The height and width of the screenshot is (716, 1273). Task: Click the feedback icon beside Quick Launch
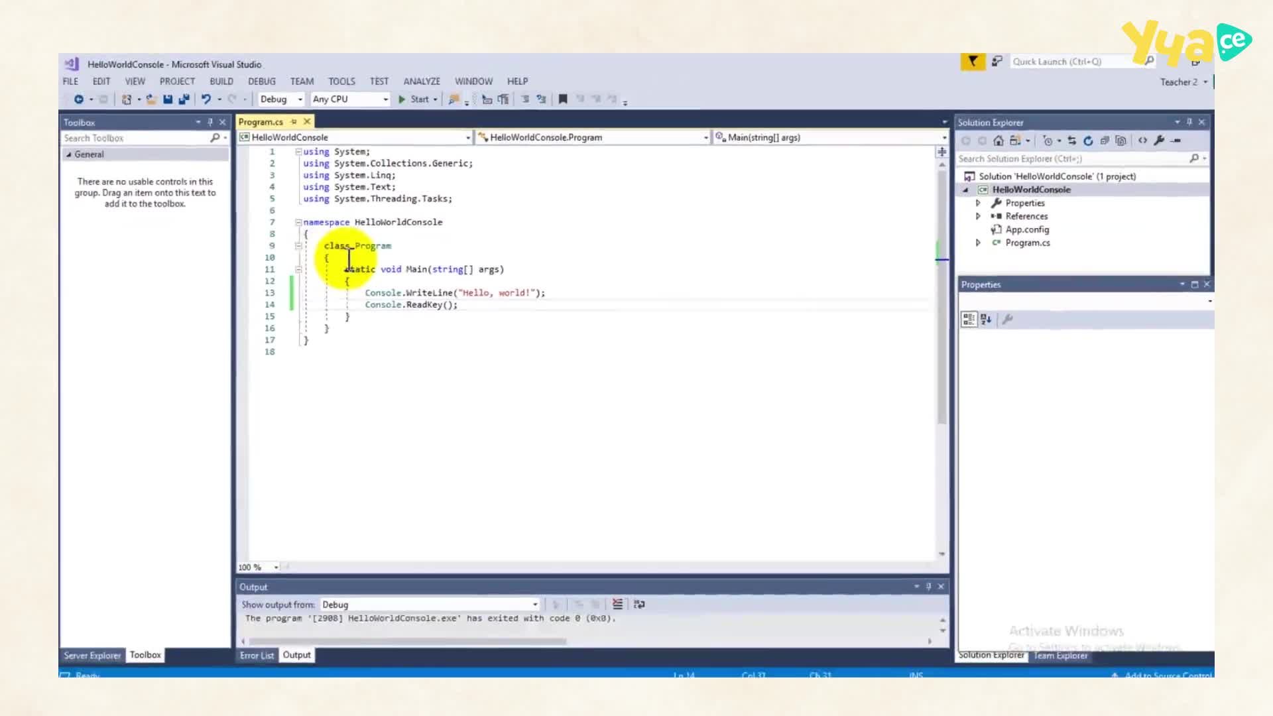(x=997, y=62)
